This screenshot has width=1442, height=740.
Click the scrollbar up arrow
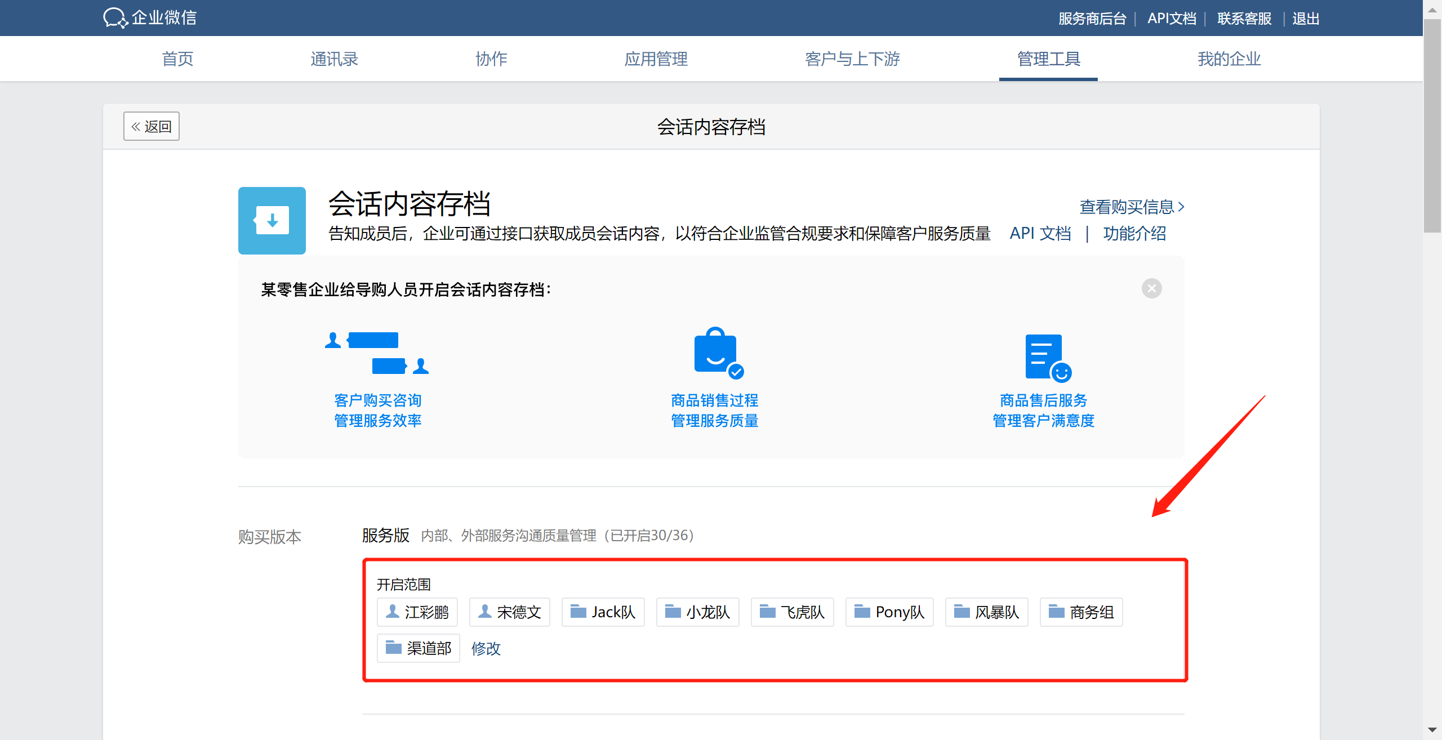click(1432, 9)
